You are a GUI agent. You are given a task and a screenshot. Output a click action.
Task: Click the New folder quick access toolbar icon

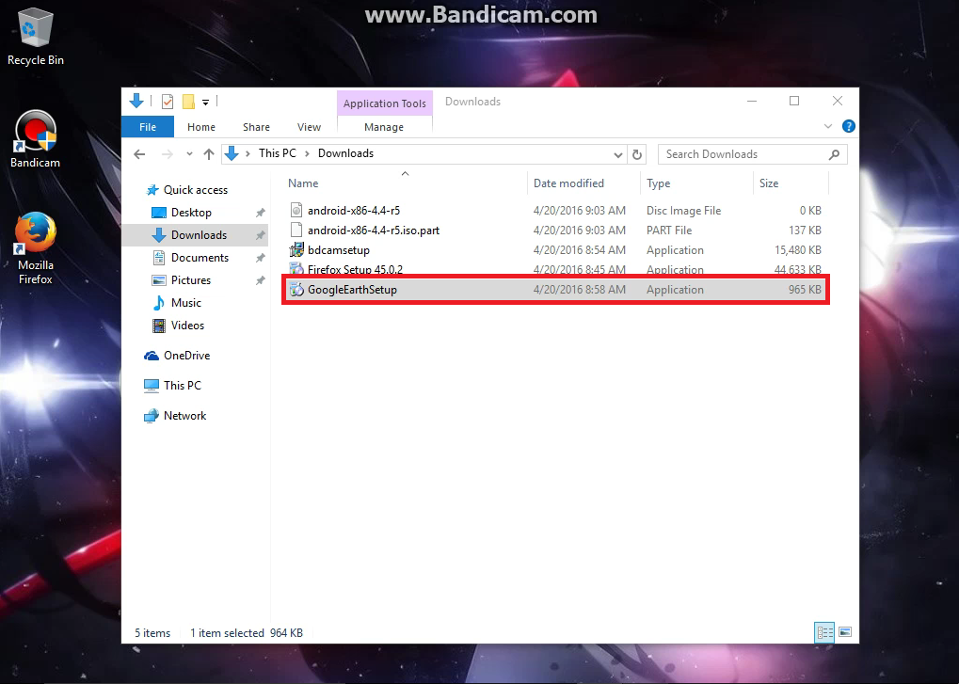pyautogui.click(x=188, y=102)
